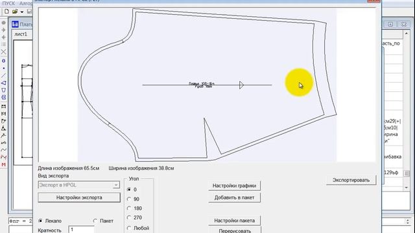Click the X cross icon in left toolbar
Screen dimensions: 415x233
[3, 52]
